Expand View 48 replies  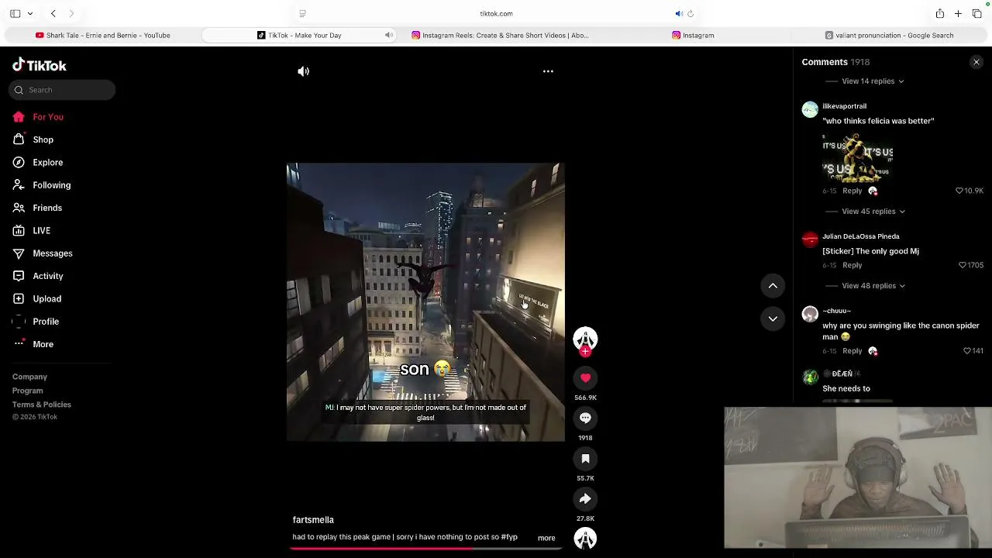[x=873, y=286]
